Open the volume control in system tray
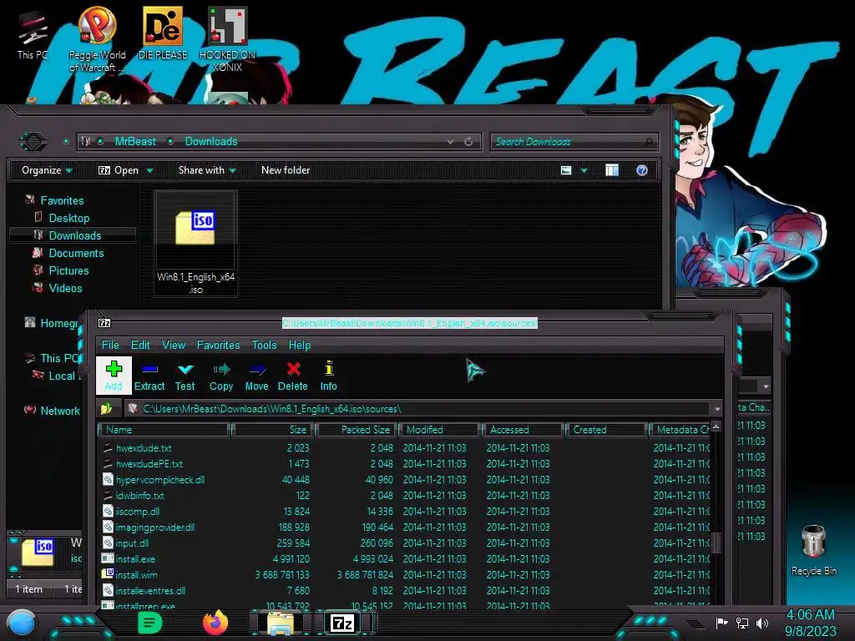Screen dimensions: 855x641 pyautogui.click(x=762, y=623)
